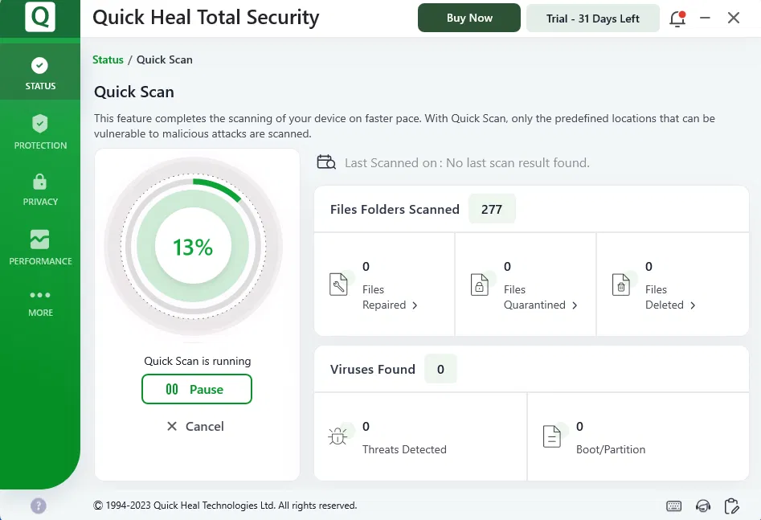The width and height of the screenshot is (761, 520).
Task: Pause the running Quick Scan
Action: click(197, 389)
